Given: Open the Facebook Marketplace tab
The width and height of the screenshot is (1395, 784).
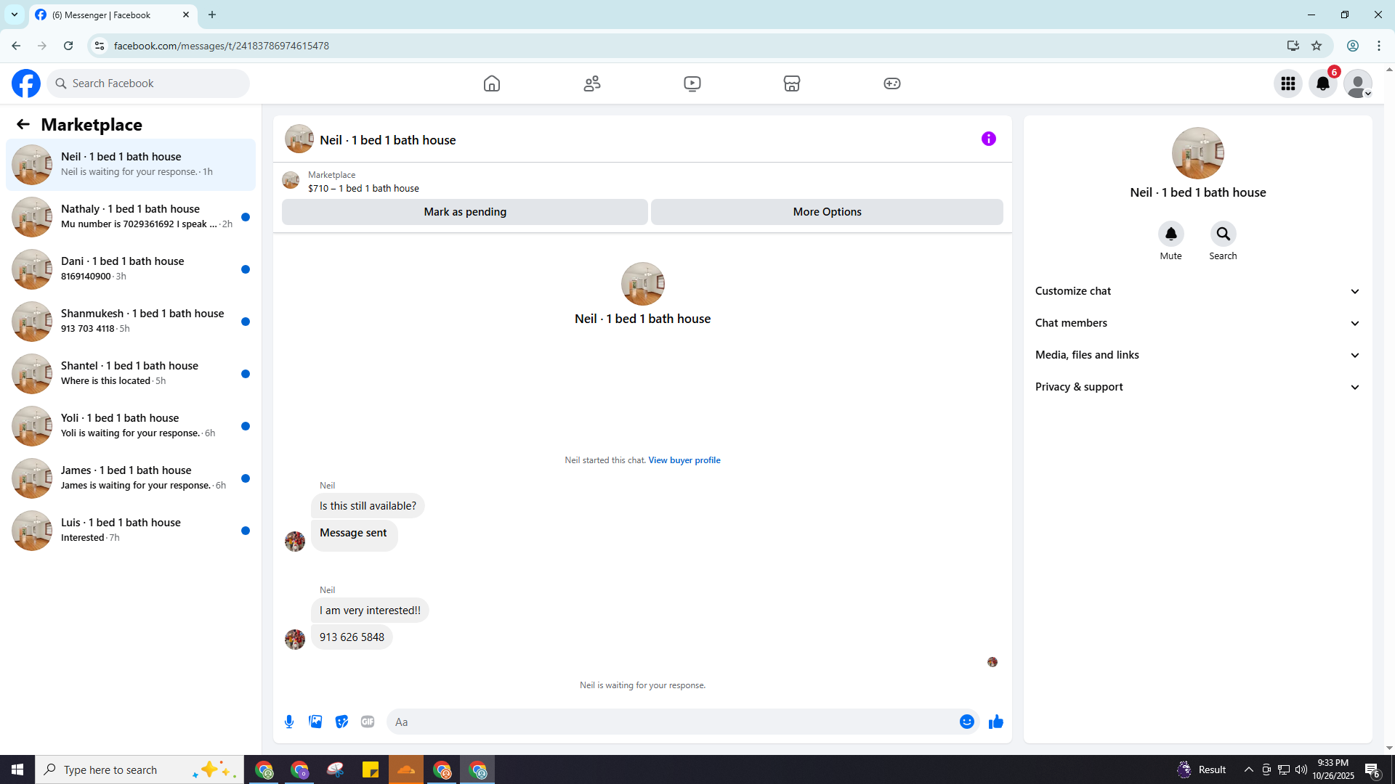Looking at the screenshot, I should point(792,83).
